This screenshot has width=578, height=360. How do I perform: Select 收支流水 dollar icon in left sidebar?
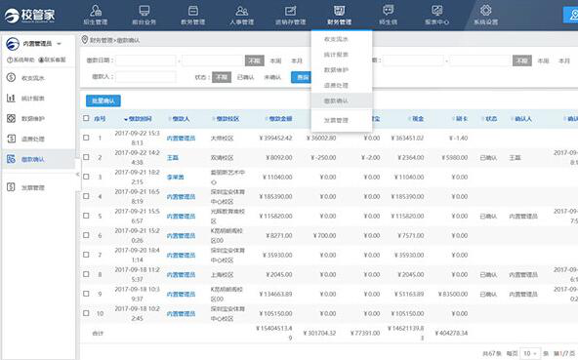click(x=11, y=77)
